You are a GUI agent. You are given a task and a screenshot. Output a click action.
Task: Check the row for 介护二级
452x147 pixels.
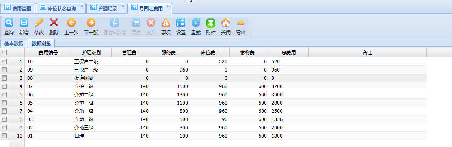click(x=4, y=94)
